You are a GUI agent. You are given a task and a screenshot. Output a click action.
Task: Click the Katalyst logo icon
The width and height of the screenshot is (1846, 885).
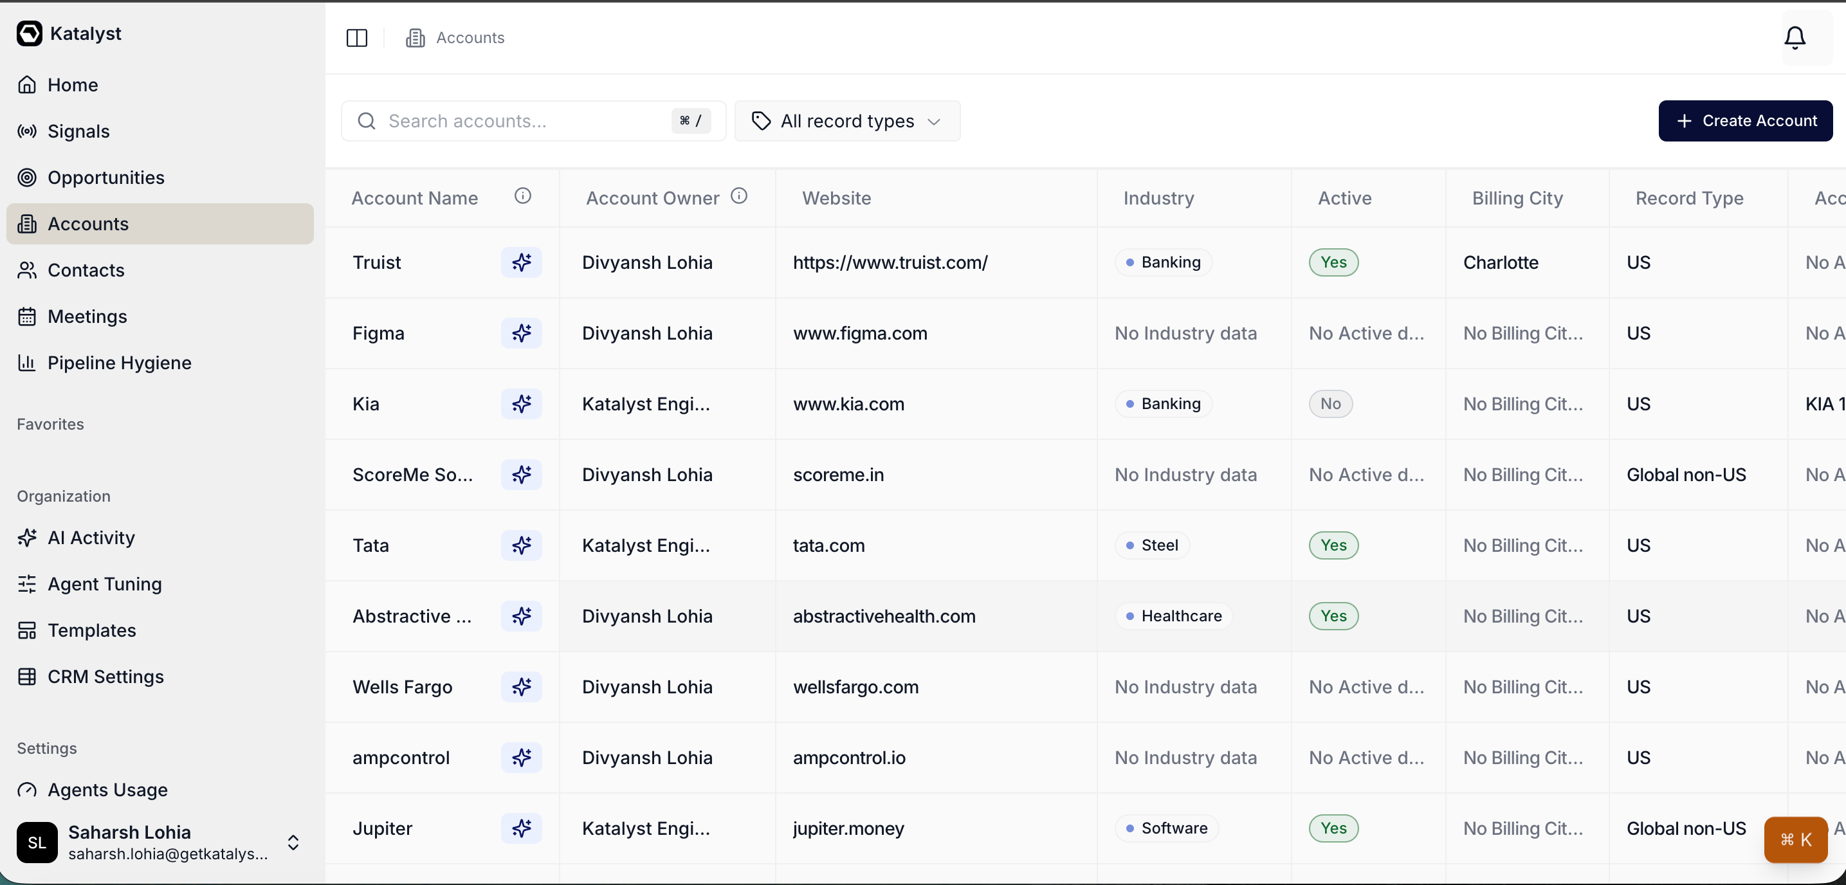(30, 33)
